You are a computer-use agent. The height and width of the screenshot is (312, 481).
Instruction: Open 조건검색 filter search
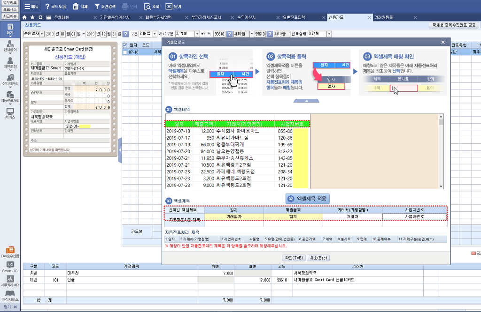click(97, 7)
